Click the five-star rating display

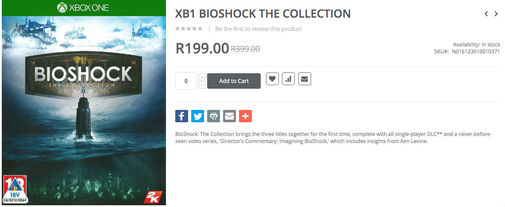coord(189,29)
